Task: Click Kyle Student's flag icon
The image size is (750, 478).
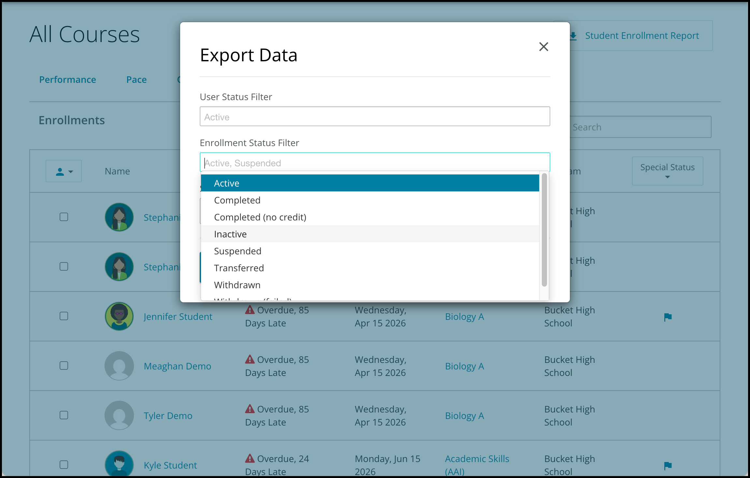Action: pos(668,466)
